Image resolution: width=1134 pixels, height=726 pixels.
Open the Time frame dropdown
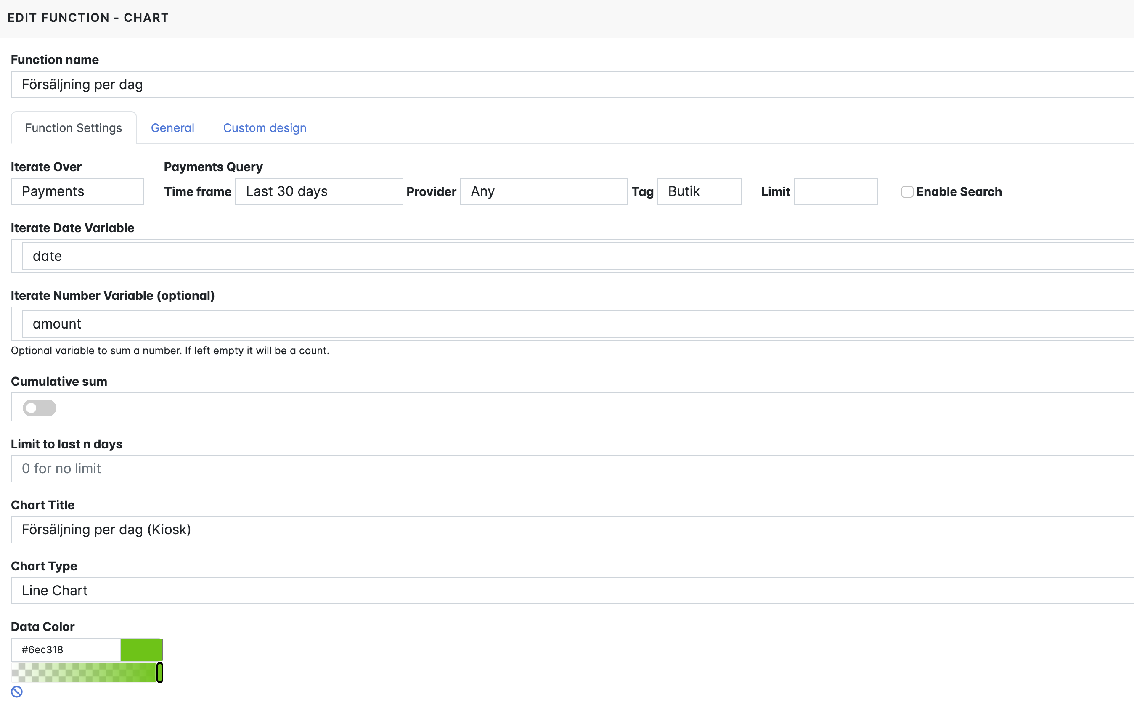319,191
